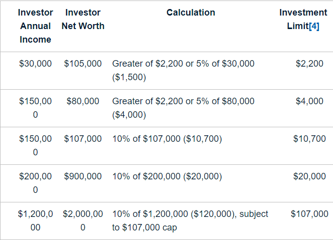333x240 pixels.
Task: Click the $200,000 annual income cell
Action: coord(35,183)
